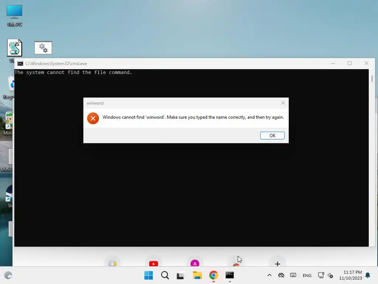The height and width of the screenshot is (284, 378).
Task: Click the 'winword' dialog title
Action: coord(95,103)
